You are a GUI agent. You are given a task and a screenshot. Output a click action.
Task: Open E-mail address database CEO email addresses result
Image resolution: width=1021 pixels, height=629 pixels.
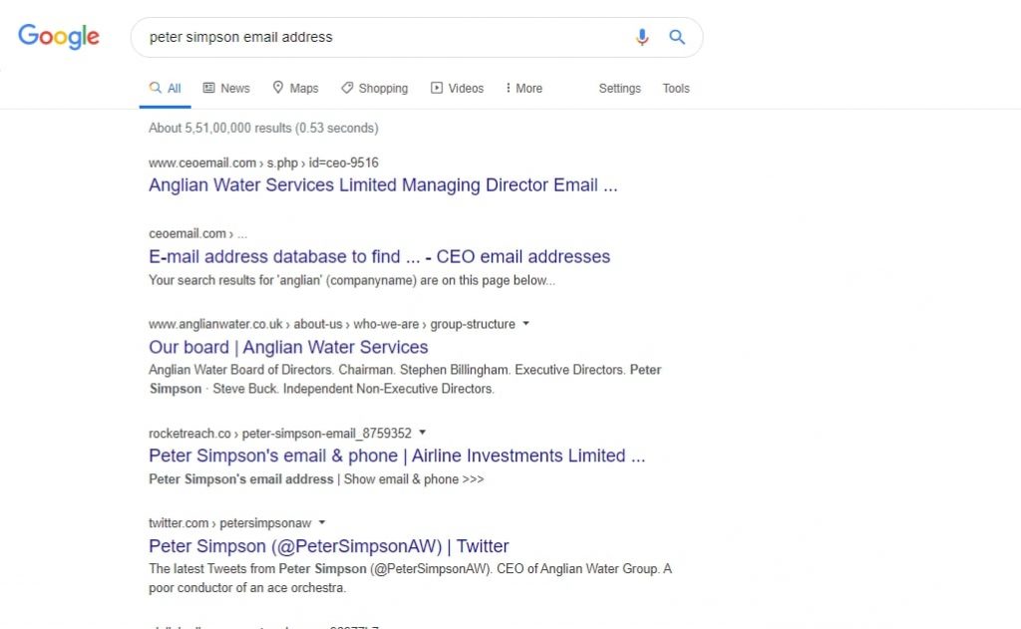[x=380, y=256]
